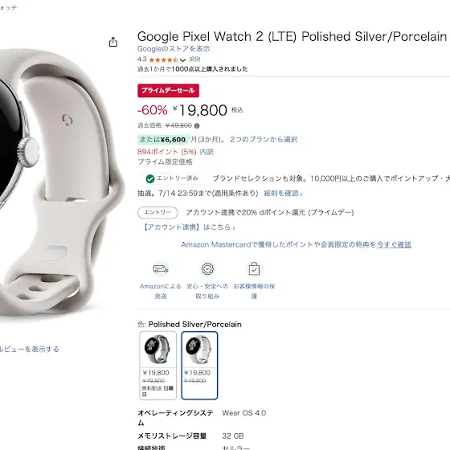
Task: Open the 89 reviews count link
Action: (194, 59)
